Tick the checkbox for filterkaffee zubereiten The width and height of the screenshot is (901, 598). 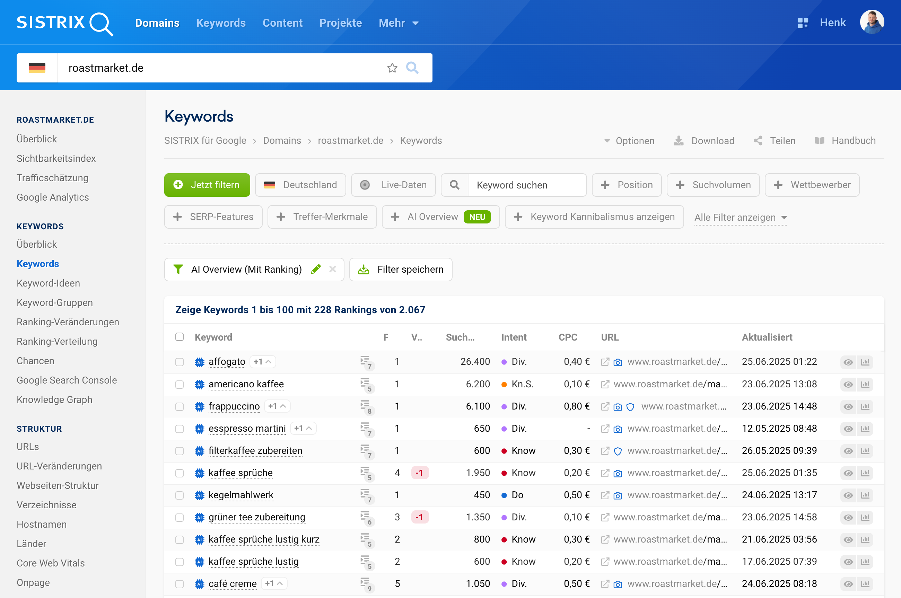tap(179, 451)
